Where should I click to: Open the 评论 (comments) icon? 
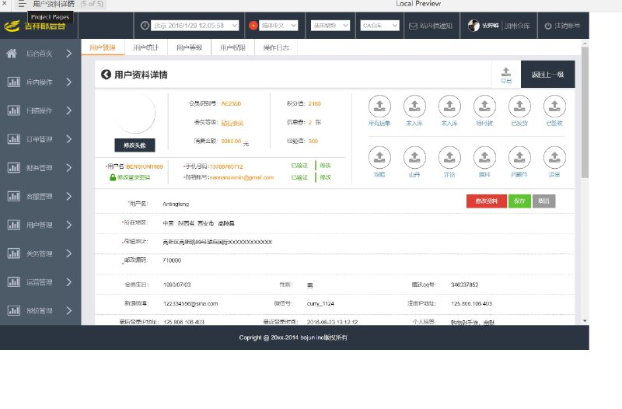click(449, 158)
